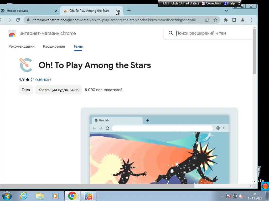Open the Расширения tab

pos(54,47)
